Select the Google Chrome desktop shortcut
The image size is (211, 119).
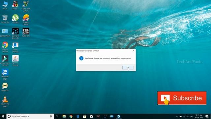5,47
